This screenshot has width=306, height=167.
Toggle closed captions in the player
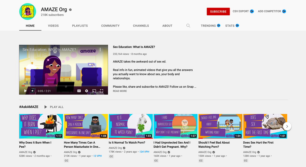tap(79, 91)
